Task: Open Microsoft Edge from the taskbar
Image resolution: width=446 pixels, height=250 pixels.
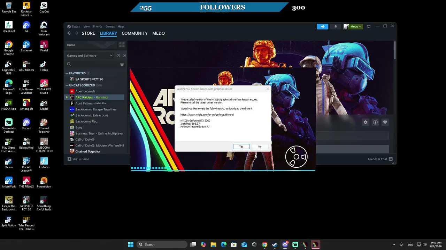Action: (x=224, y=244)
